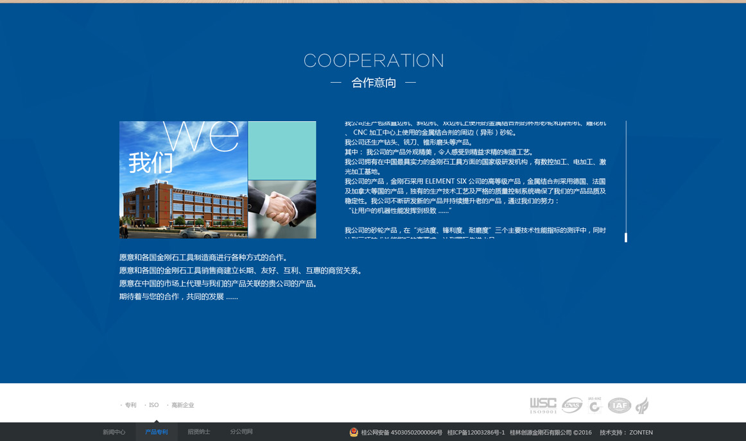Click the line starting 愿意在中国的市场上代理
This screenshot has width=746, height=441.
tap(219, 284)
